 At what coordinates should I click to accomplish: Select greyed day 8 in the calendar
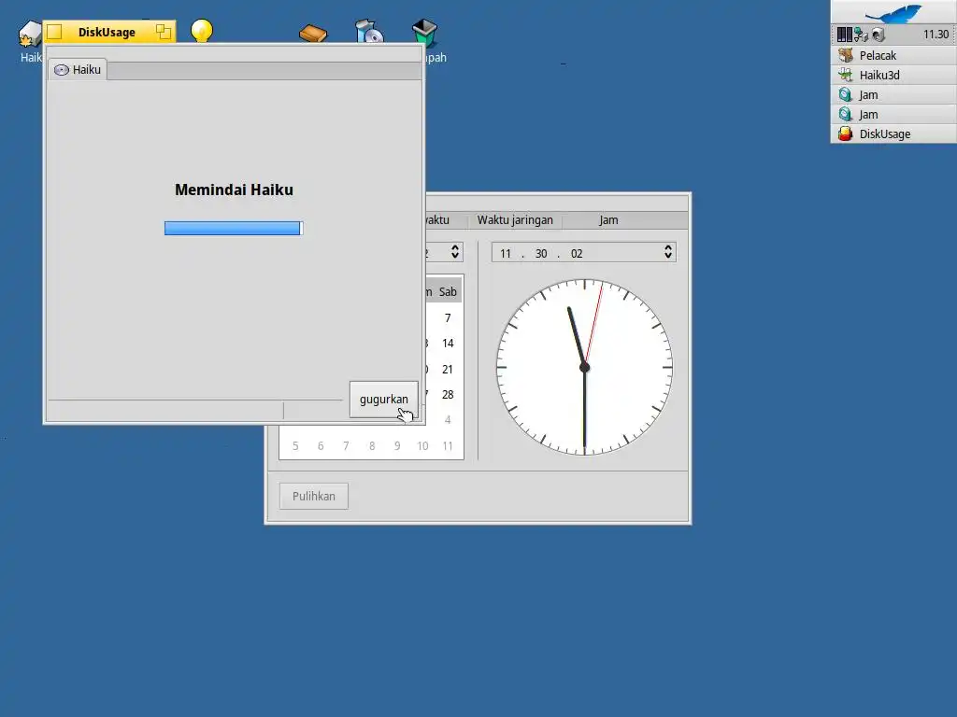tap(372, 446)
